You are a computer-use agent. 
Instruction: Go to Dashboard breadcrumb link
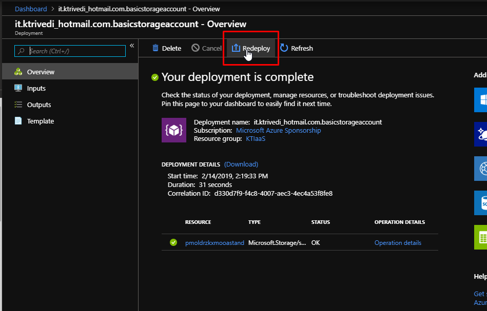click(31, 9)
